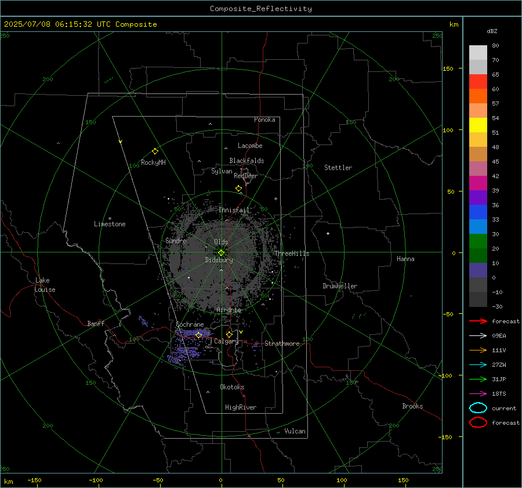522x488 pixels.
Task: Click the HighRiver city label
Action: (x=241, y=407)
